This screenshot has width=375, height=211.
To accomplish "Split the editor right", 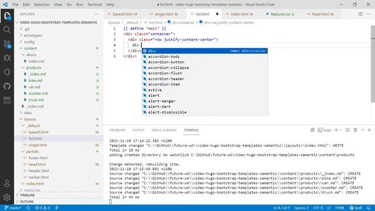I will point(360,14).
